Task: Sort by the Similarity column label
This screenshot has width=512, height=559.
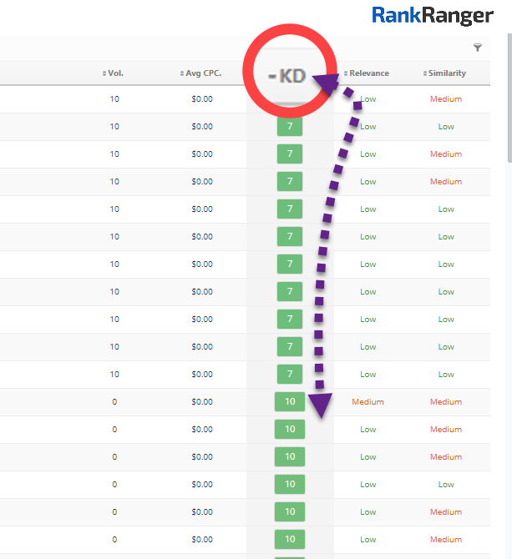Action: (448, 73)
